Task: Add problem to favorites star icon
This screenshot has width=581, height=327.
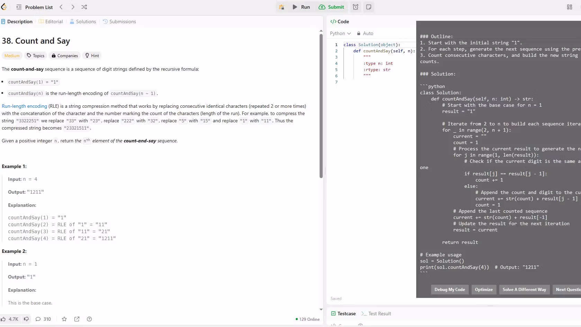Action: click(64, 319)
